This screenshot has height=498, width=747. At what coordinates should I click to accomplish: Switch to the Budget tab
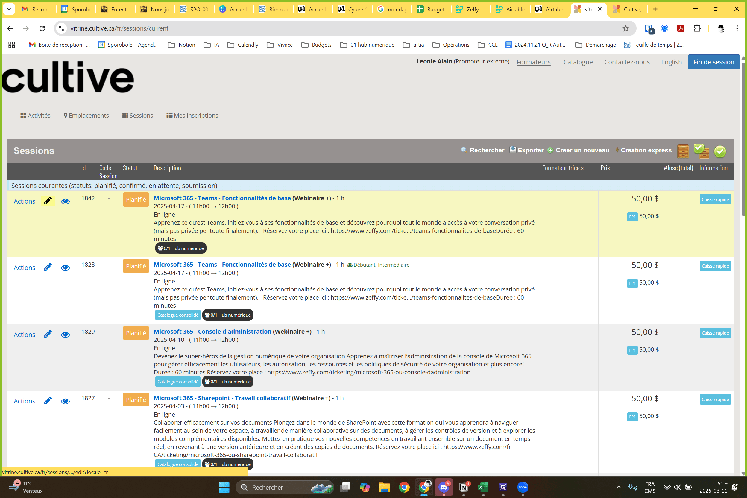coord(432,9)
